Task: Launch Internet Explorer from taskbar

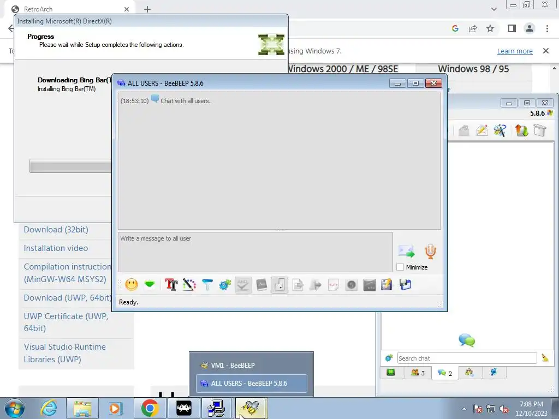Action: tap(49, 408)
